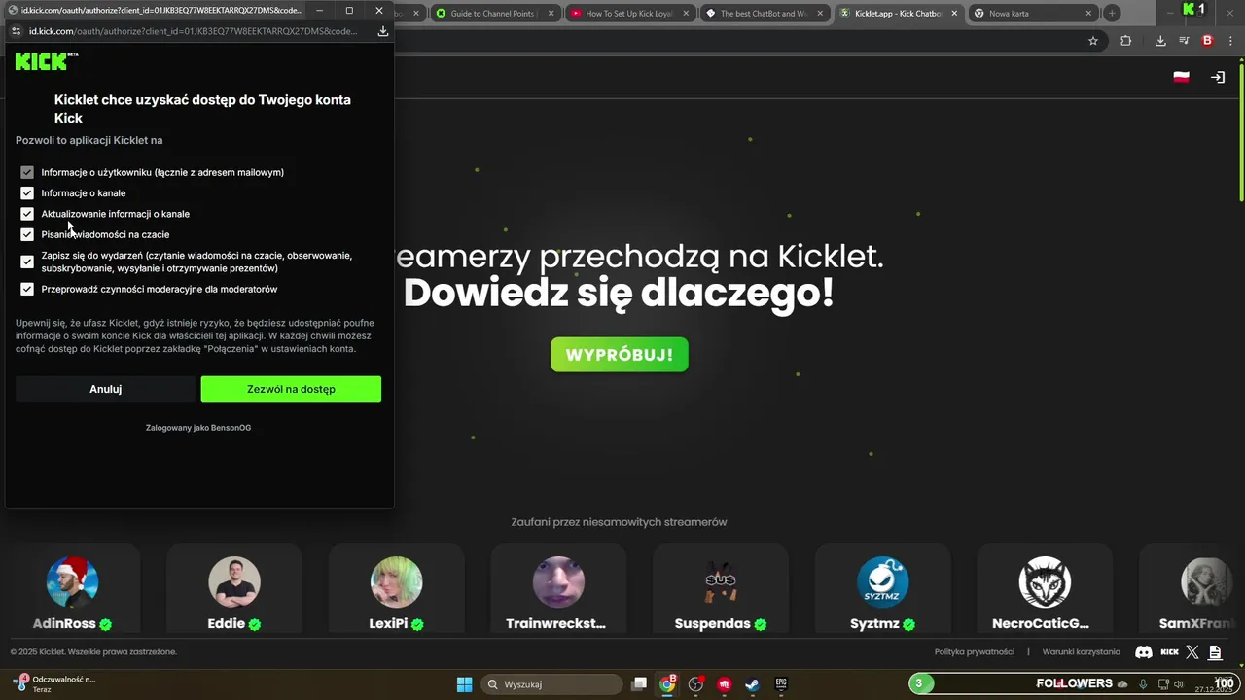Image resolution: width=1245 pixels, height=700 pixels.
Task: Open Windows Start menu
Action: 464,684
